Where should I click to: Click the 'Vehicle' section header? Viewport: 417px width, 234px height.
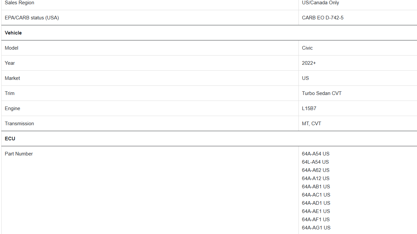coord(13,33)
